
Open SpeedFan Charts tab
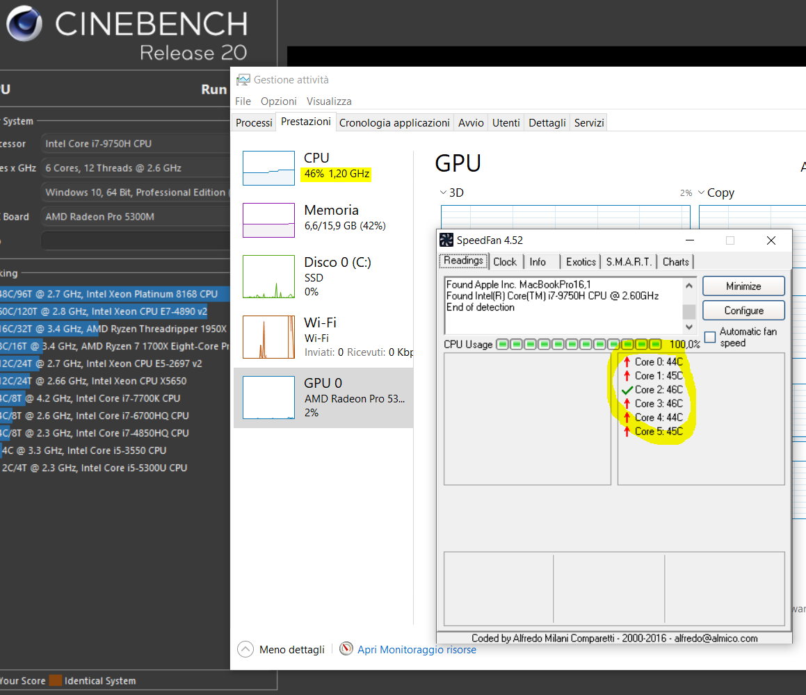tap(675, 262)
